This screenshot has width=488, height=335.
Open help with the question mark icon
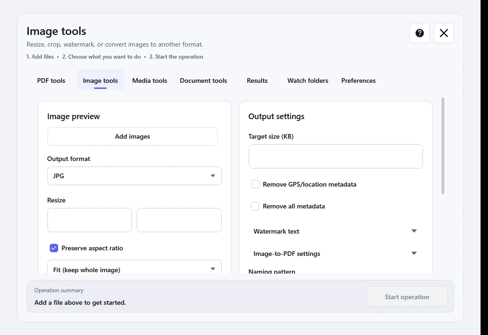(420, 33)
